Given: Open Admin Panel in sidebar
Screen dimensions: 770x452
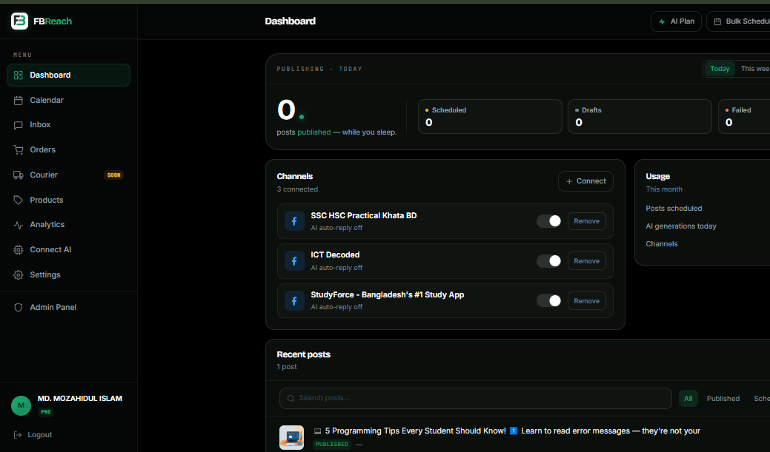Looking at the screenshot, I should pos(69,308).
